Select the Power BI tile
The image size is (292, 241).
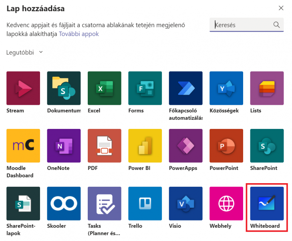point(145,146)
